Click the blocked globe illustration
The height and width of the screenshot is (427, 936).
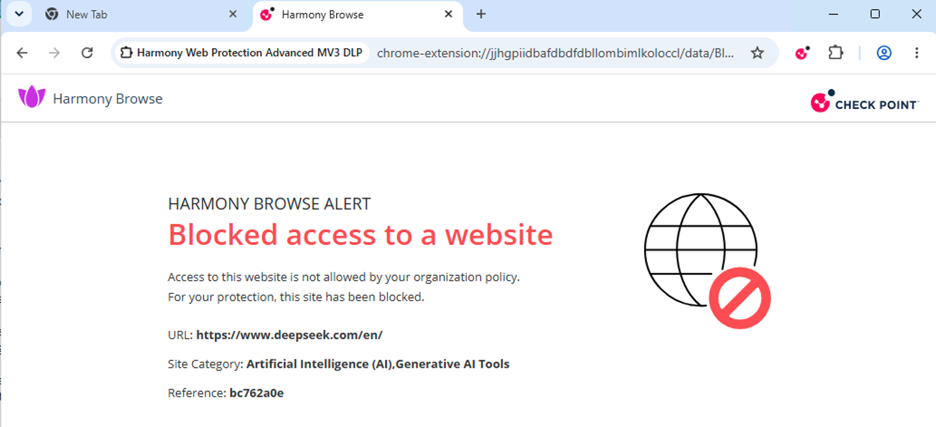tap(707, 261)
